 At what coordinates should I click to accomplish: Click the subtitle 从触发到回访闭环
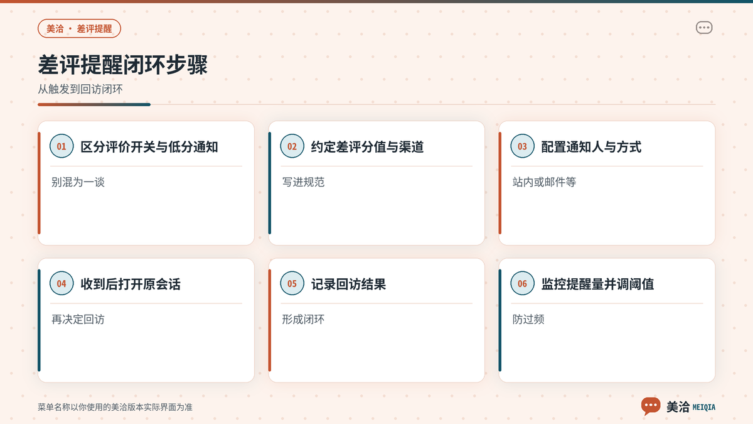coord(80,89)
